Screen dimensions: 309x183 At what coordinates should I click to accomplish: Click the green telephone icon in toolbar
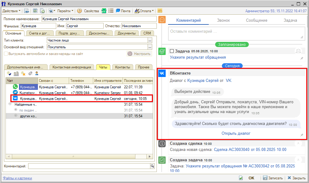point(104,11)
